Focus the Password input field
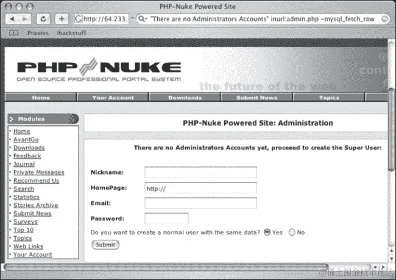This screenshot has width=396, height=280. coord(167,219)
